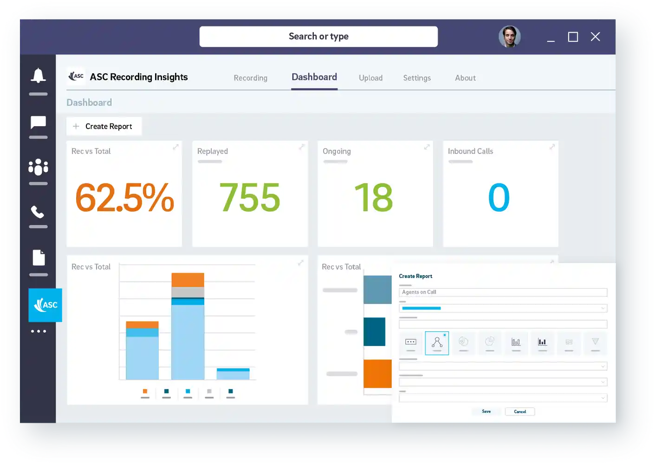Switch to the Settings tab
The image size is (655, 464).
pos(417,78)
